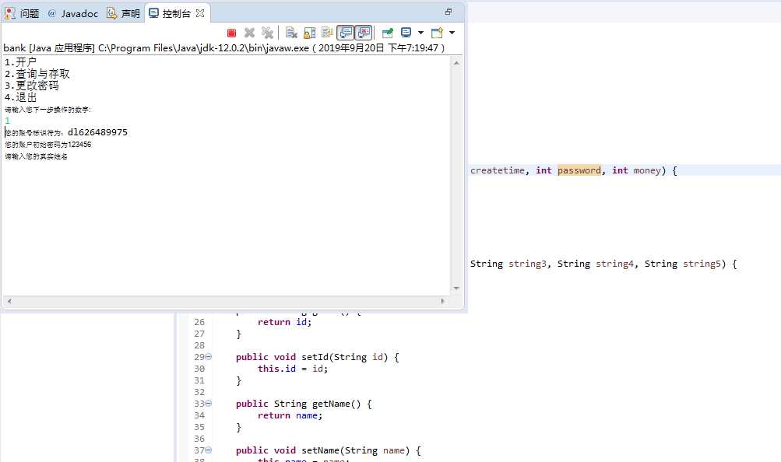The height and width of the screenshot is (462, 781).
Task: Click the console horizontal scrollbar right arrow
Action: click(443, 301)
